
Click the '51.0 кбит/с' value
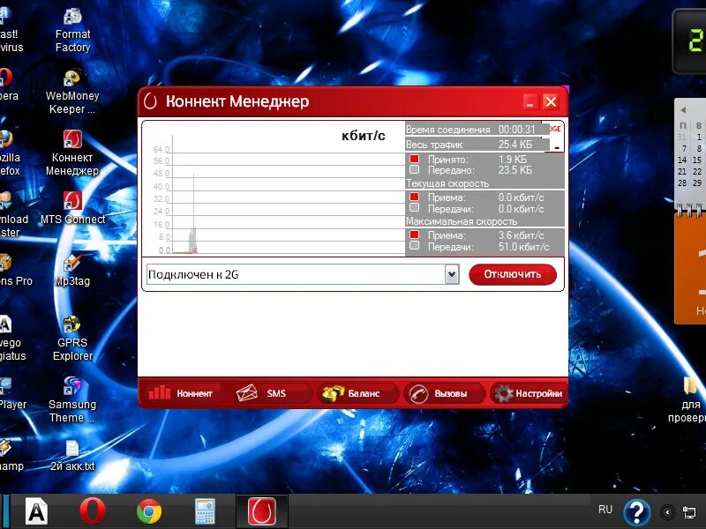pyautogui.click(x=523, y=247)
